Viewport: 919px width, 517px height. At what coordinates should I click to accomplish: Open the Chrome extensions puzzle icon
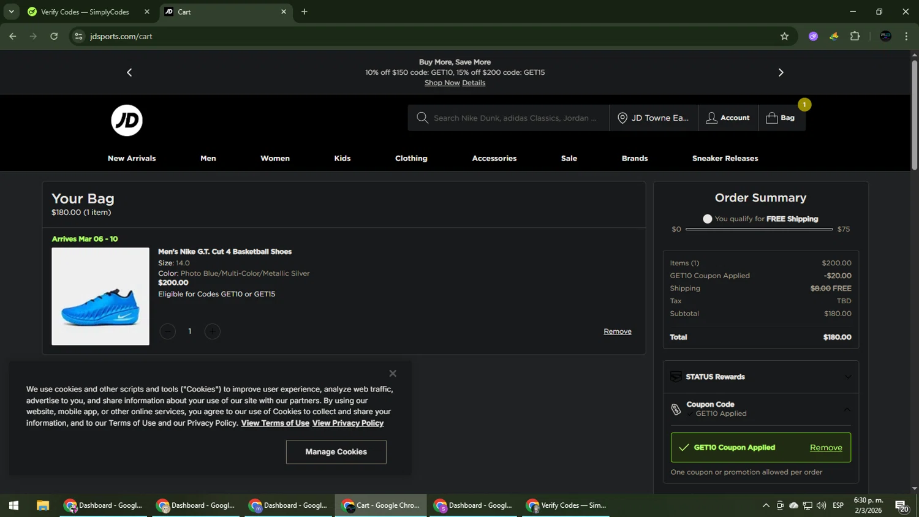click(x=855, y=36)
